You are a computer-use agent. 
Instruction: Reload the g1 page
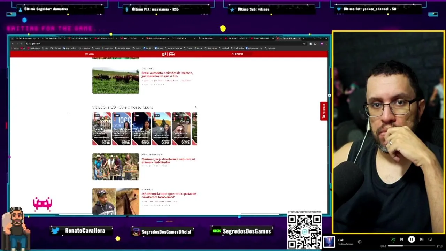tap(22, 44)
